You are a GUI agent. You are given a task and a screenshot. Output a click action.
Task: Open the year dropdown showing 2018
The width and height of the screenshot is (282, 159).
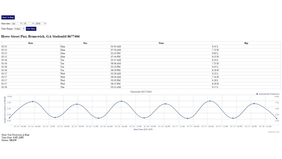click(41, 24)
